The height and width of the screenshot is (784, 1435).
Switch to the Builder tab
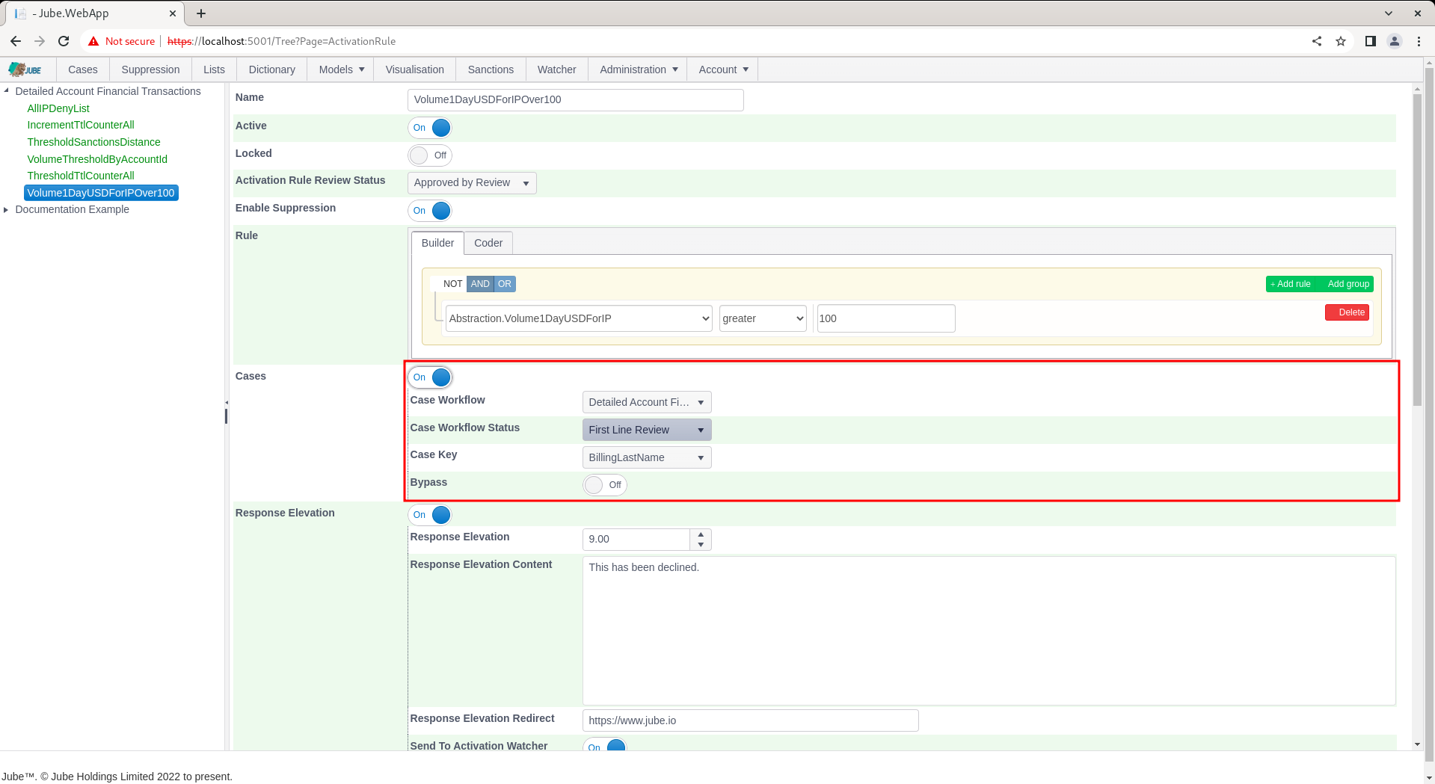(437, 243)
